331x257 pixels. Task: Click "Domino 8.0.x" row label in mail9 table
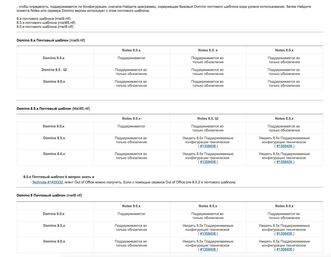coord(54,82)
